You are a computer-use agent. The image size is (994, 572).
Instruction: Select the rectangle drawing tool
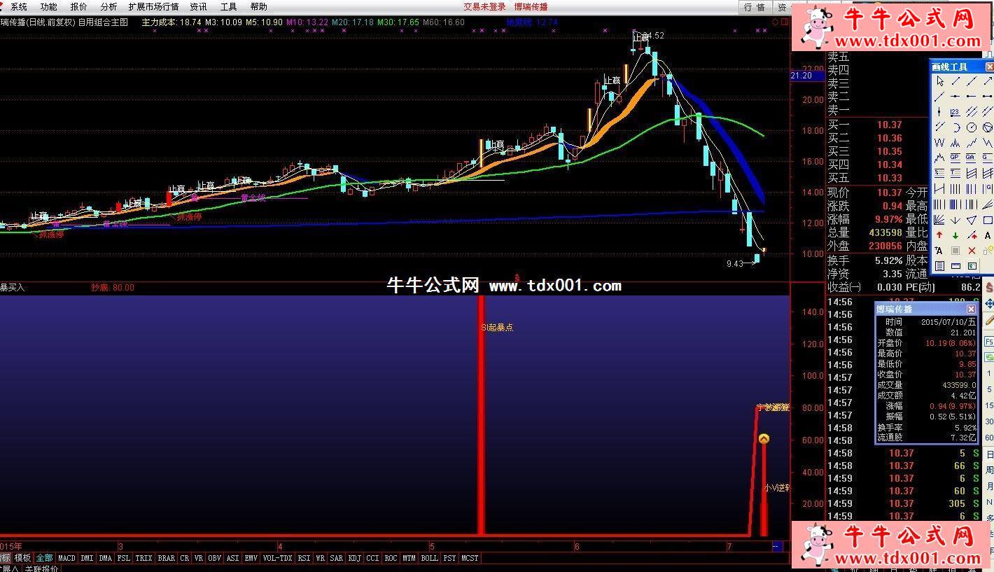988,221
